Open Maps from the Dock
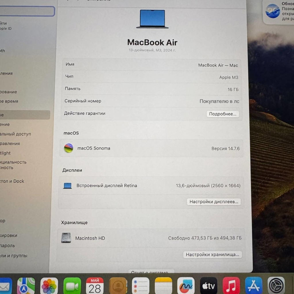Image resolution: width=294 pixels, height=294 pixels. (26, 286)
